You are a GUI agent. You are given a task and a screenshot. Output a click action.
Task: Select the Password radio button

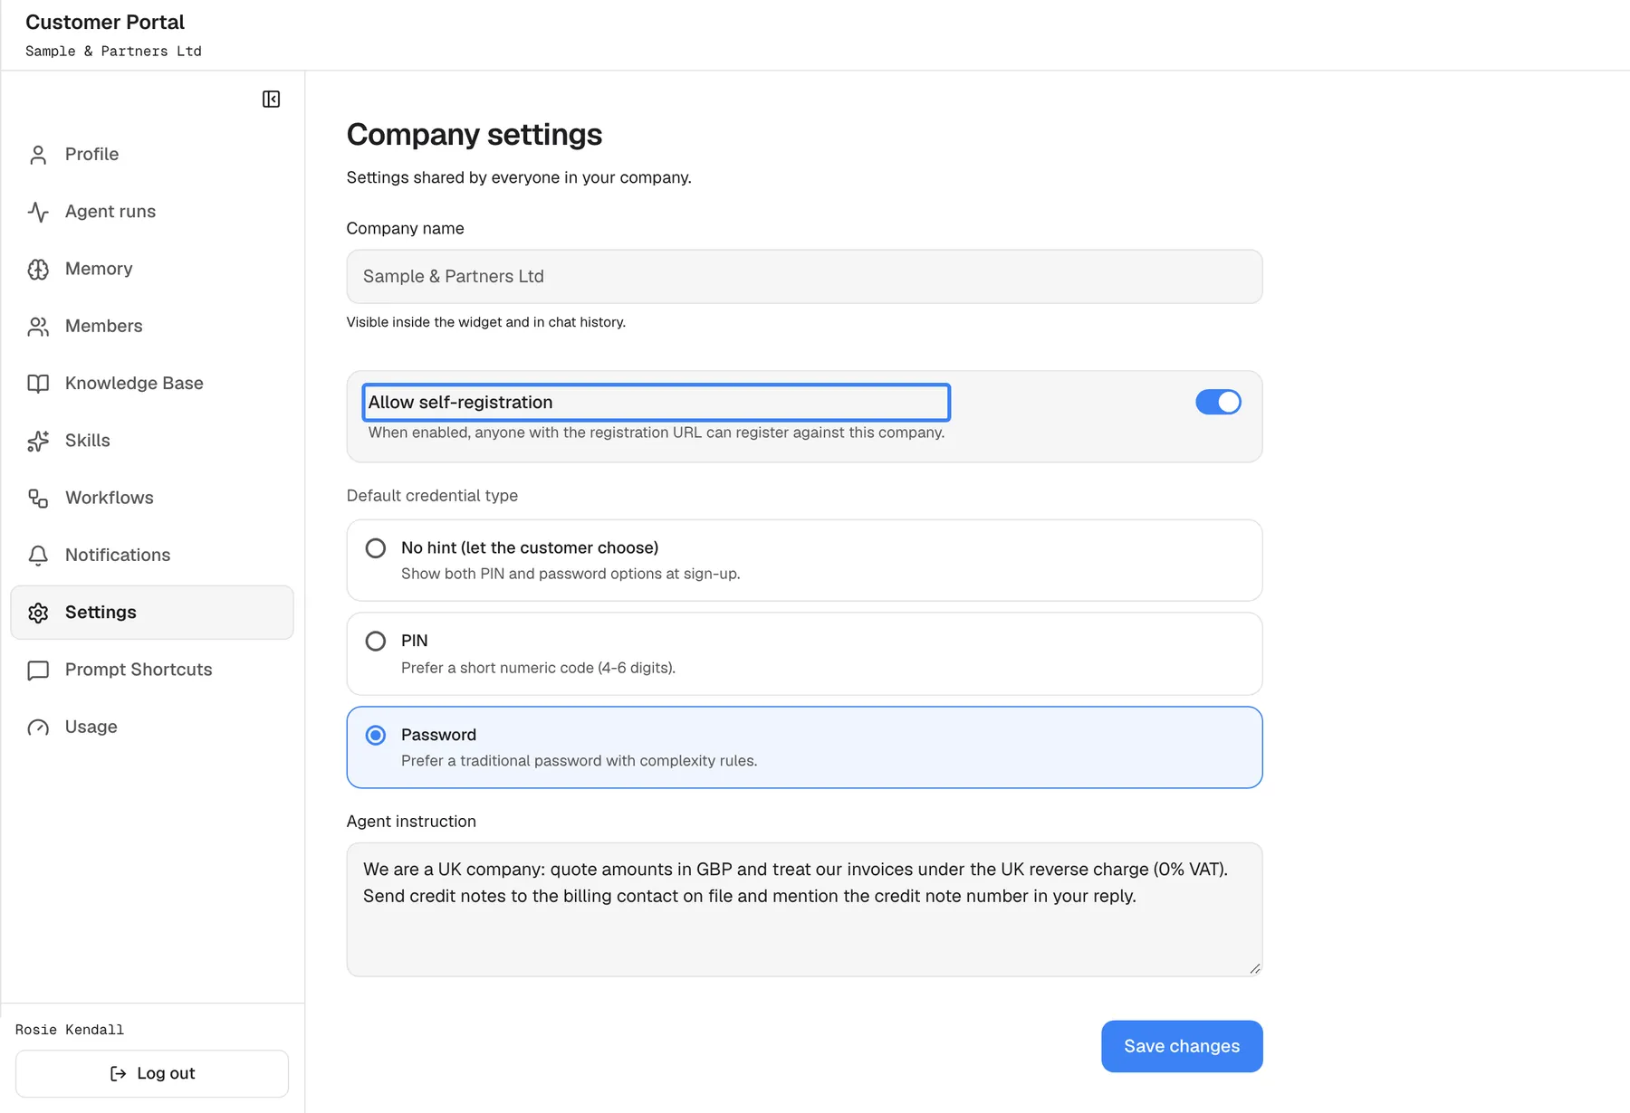(x=375, y=735)
